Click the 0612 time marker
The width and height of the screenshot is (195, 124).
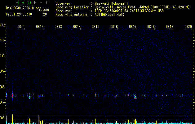click(x=40, y=27)
